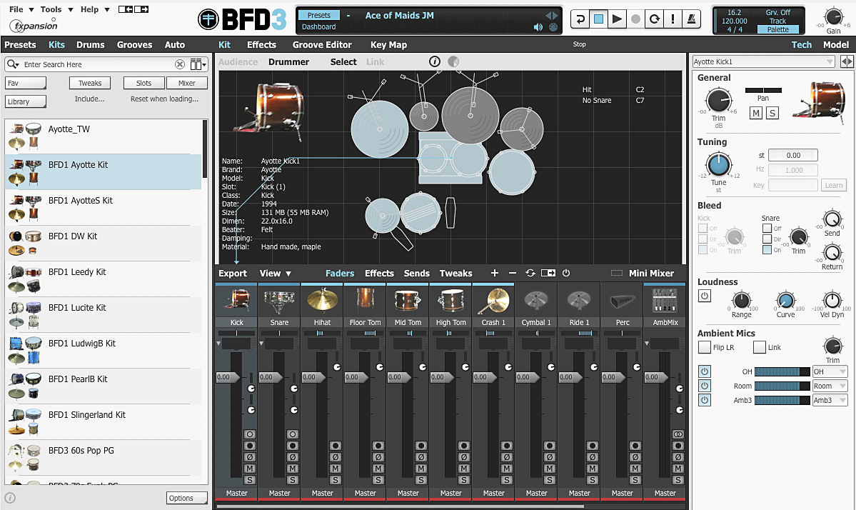Select the Hihat channel icon
The width and height of the screenshot is (856, 510).
click(322, 301)
